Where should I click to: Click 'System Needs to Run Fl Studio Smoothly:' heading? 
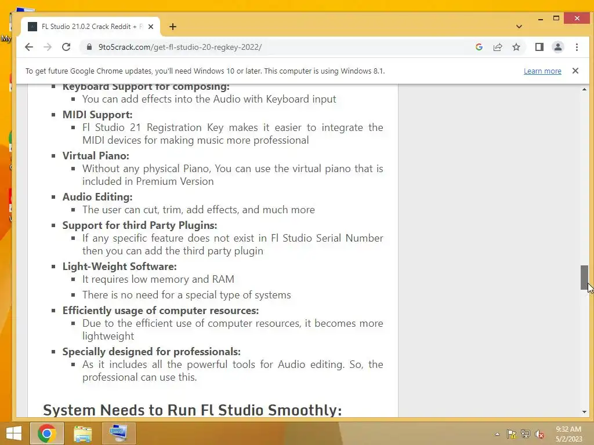point(193,410)
